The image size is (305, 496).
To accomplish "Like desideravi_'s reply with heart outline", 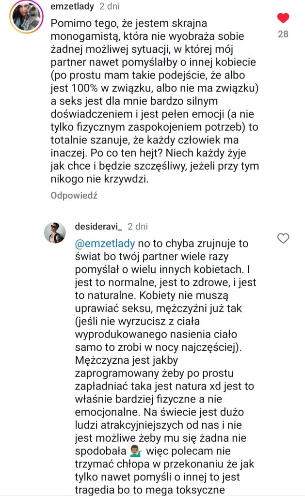I will click(x=283, y=238).
